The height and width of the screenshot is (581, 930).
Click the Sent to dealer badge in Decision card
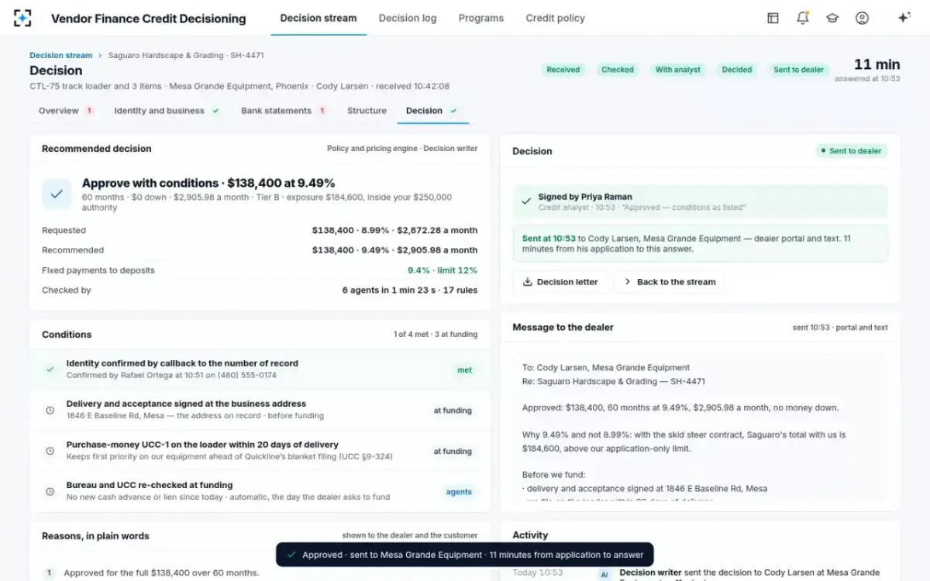[852, 151]
